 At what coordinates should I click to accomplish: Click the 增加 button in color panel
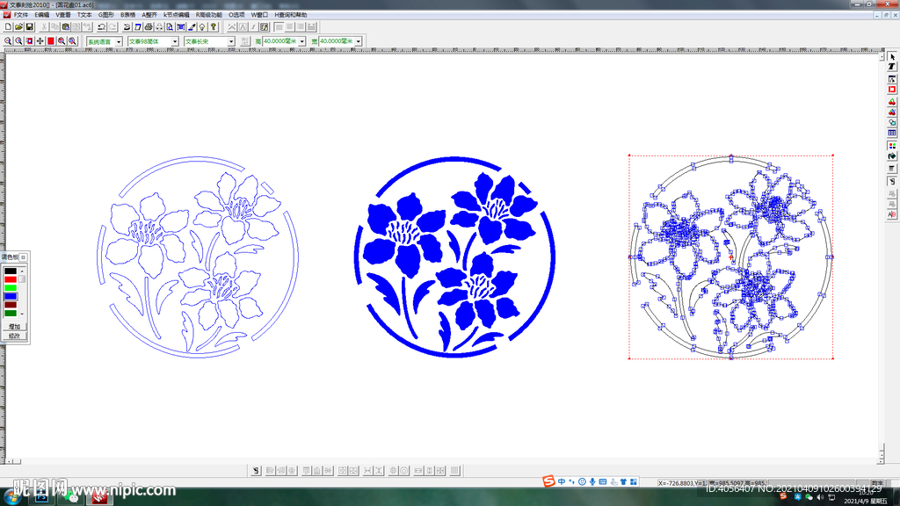coord(14,326)
